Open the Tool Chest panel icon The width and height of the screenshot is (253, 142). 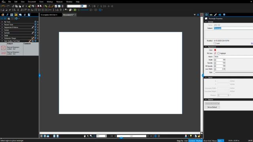click(x=16, y=15)
